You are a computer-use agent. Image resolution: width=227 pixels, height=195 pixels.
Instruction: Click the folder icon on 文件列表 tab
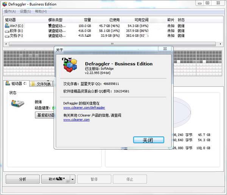33,84
